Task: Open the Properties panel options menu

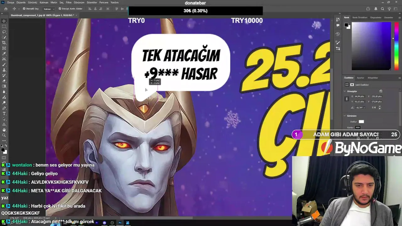Action: [x=399, y=78]
